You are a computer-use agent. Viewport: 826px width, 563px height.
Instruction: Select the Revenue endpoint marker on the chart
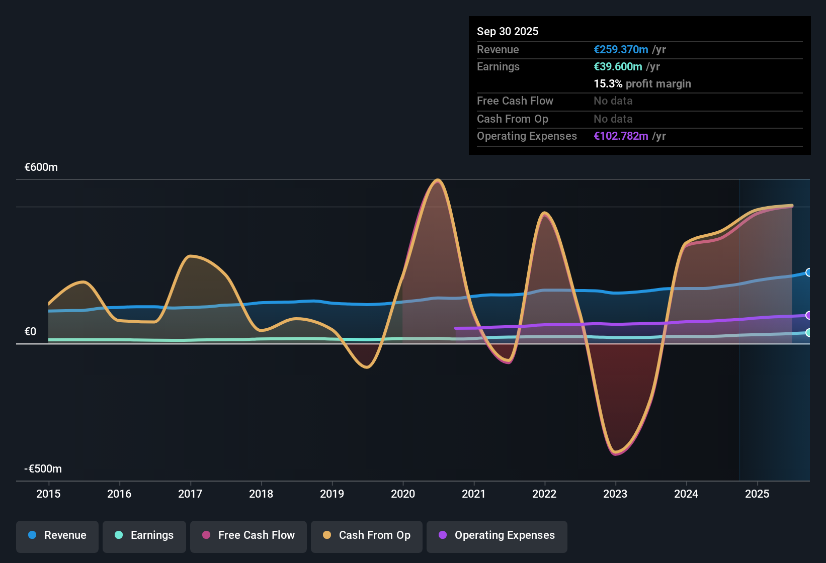(808, 272)
